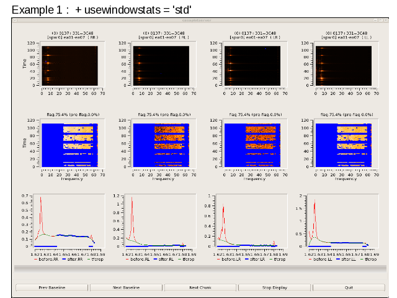Image resolution: width=397 pixels, height=298 pixels.
Task: Click the 'Time' axis label of the top-left plot
Action: (25, 63)
